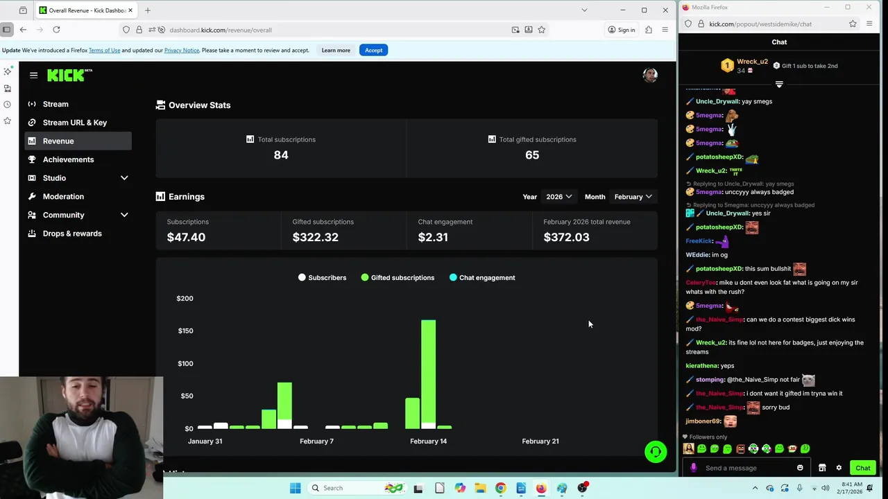
Task: Click Uncle_Drywall username in chat
Action: pos(717,101)
